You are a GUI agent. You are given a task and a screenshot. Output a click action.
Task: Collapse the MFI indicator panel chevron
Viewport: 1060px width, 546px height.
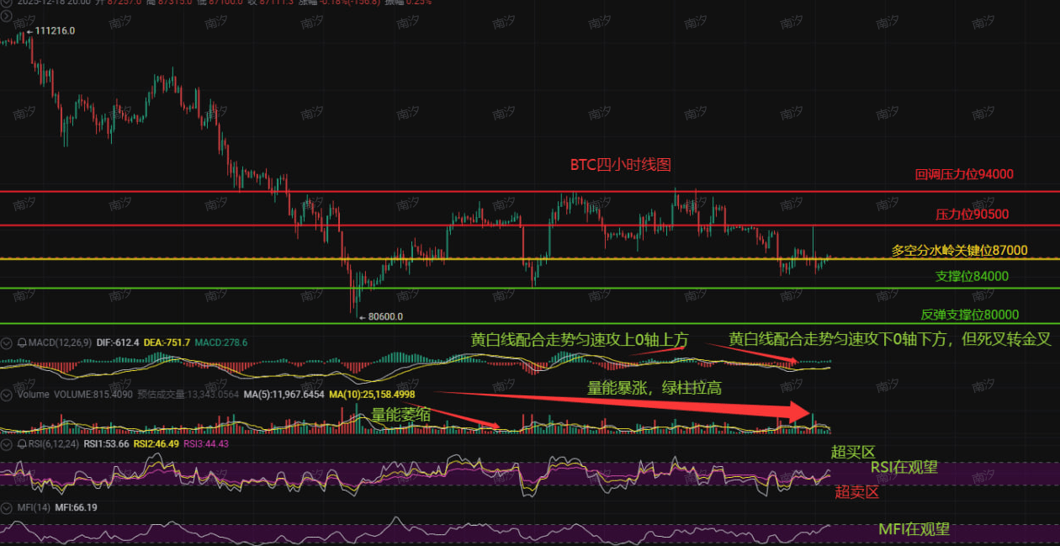tap(8, 507)
